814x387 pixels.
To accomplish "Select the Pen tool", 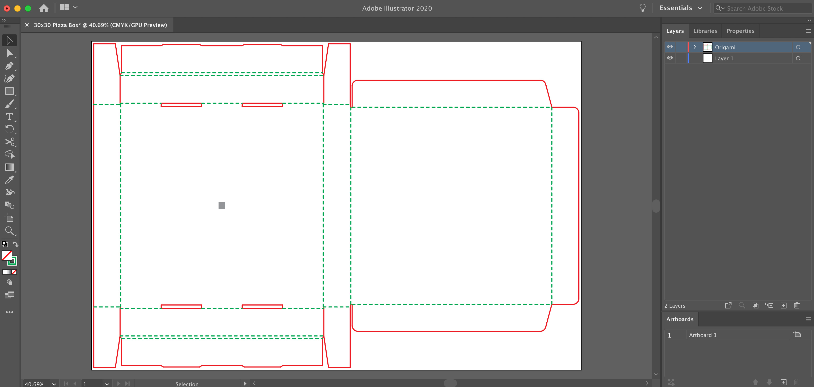I will pos(10,66).
